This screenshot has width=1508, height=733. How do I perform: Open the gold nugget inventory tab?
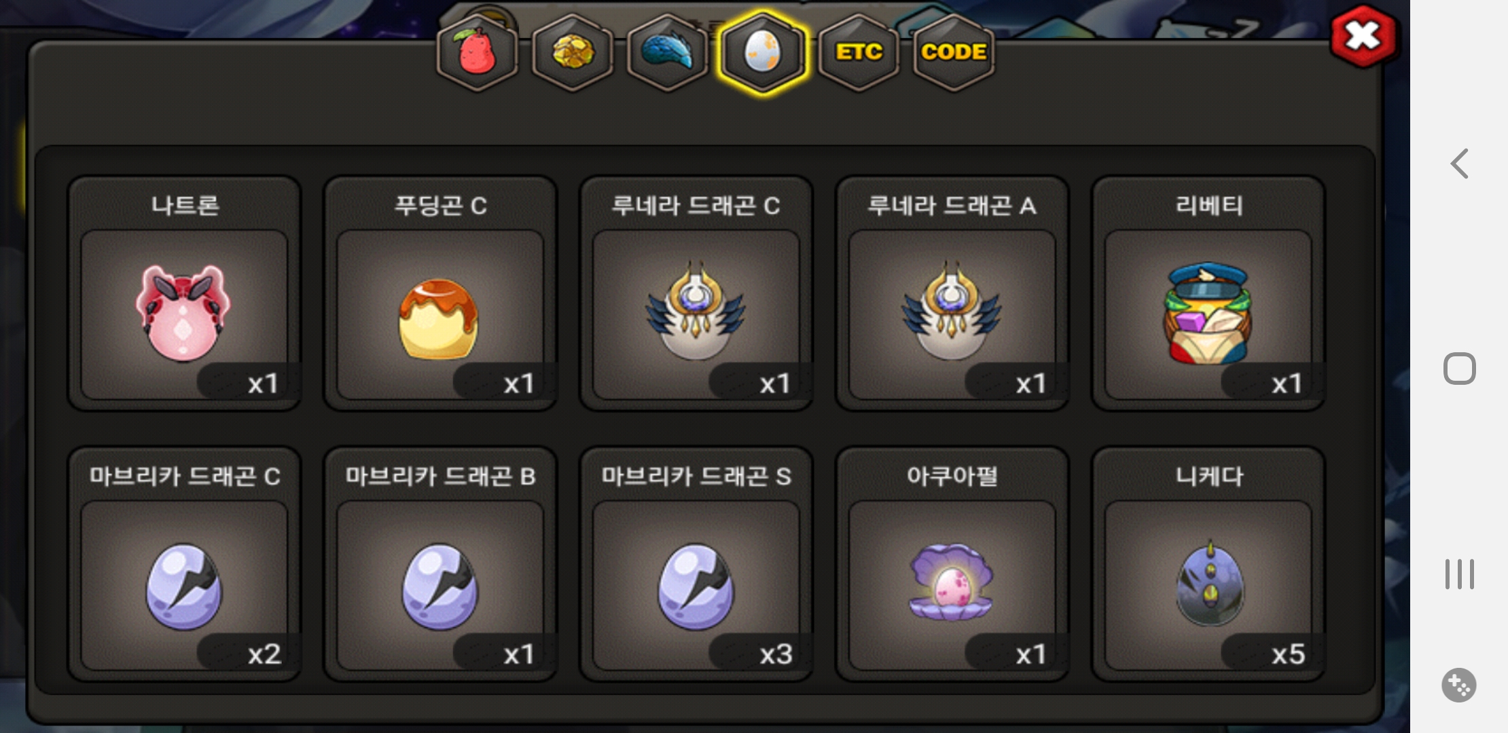tap(573, 53)
